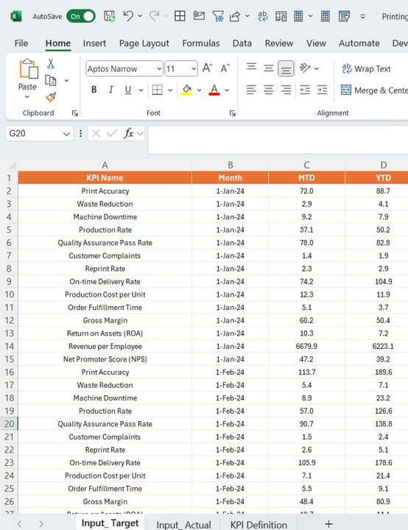
Task: Click Middle Align icon
Action: pyautogui.click(x=269, y=68)
